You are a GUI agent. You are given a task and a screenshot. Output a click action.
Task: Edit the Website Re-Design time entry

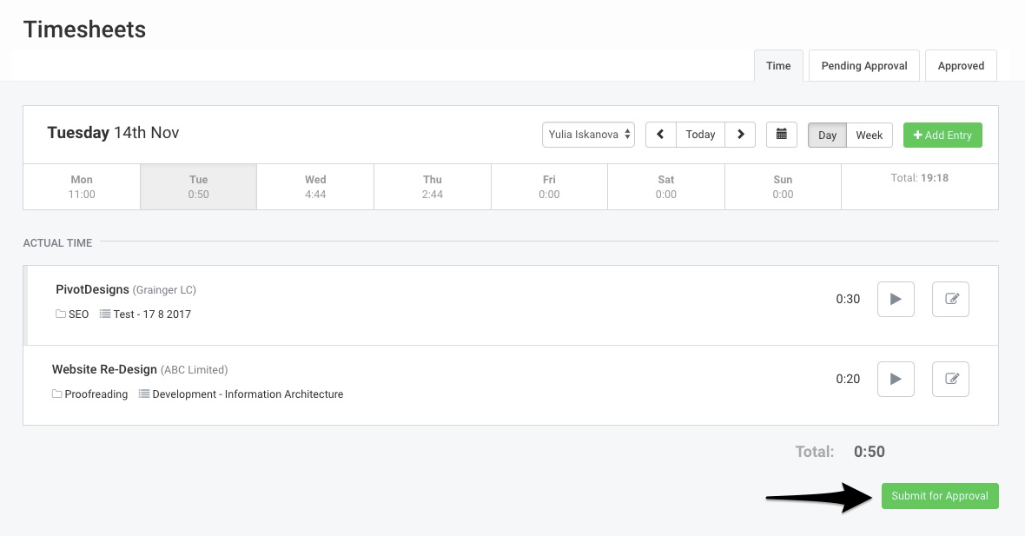click(x=950, y=379)
